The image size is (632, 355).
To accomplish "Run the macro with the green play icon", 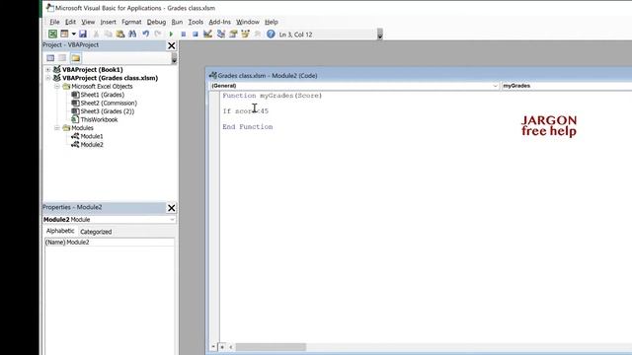I will (x=171, y=35).
